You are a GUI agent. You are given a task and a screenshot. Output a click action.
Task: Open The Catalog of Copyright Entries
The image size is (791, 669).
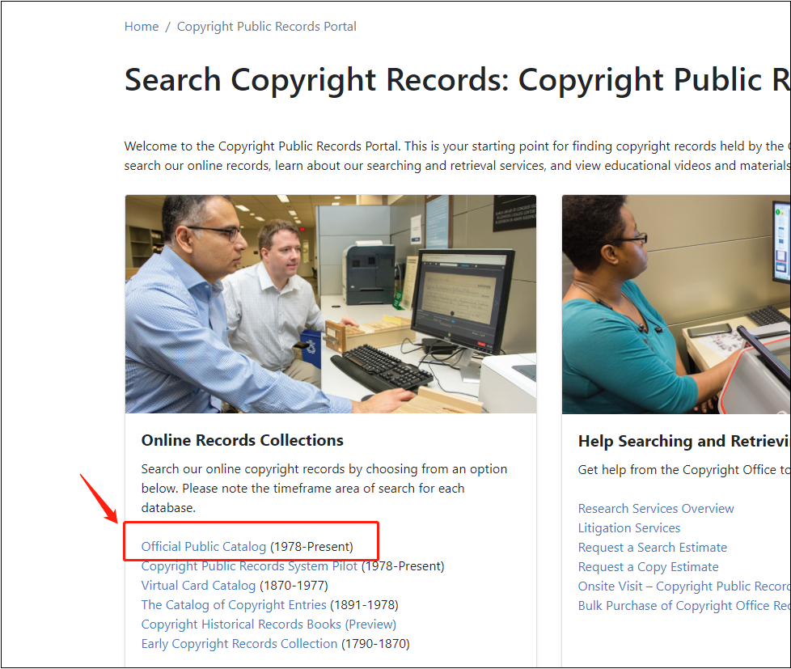point(234,605)
